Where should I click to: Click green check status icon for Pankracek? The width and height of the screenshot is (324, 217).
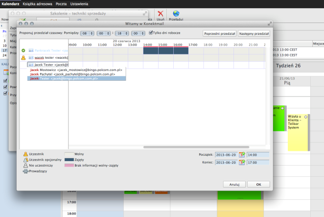coord(23,50)
